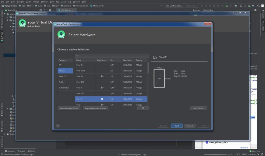Click the refresh hardware list icon
This screenshot has height=156, width=265.
(143, 108)
